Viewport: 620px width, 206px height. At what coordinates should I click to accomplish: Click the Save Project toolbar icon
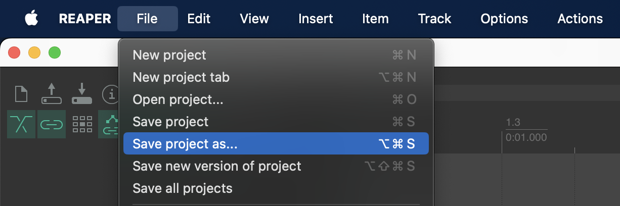81,94
